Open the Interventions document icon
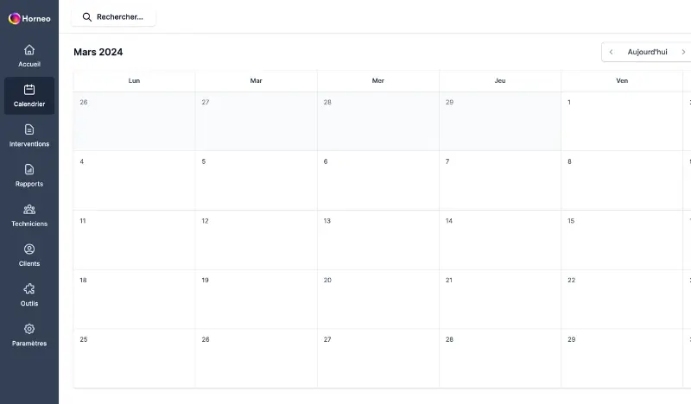Image resolution: width=691 pixels, height=404 pixels. click(x=29, y=129)
